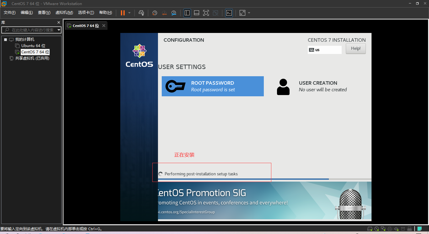Image resolution: width=429 pixels, height=234 pixels.
Task: Open the snapshot manager wrench-clock icon
Action: pos(174,13)
